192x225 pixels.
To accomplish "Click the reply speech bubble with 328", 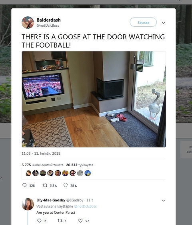I will [x=24, y=185].
